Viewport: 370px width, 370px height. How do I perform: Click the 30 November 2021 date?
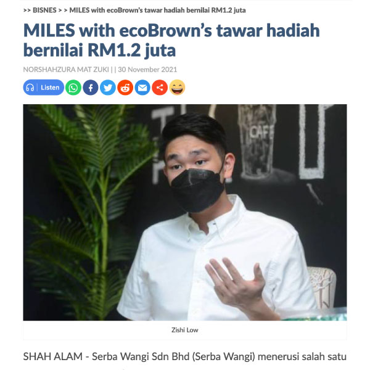pyautogui.click(x=147, y=69)
